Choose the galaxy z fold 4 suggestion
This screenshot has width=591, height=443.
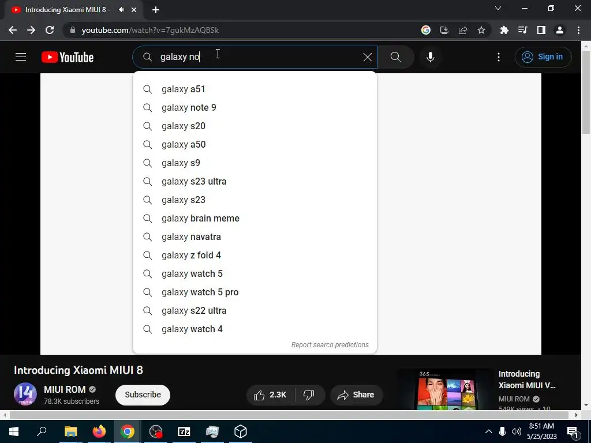tap(255, 256)
